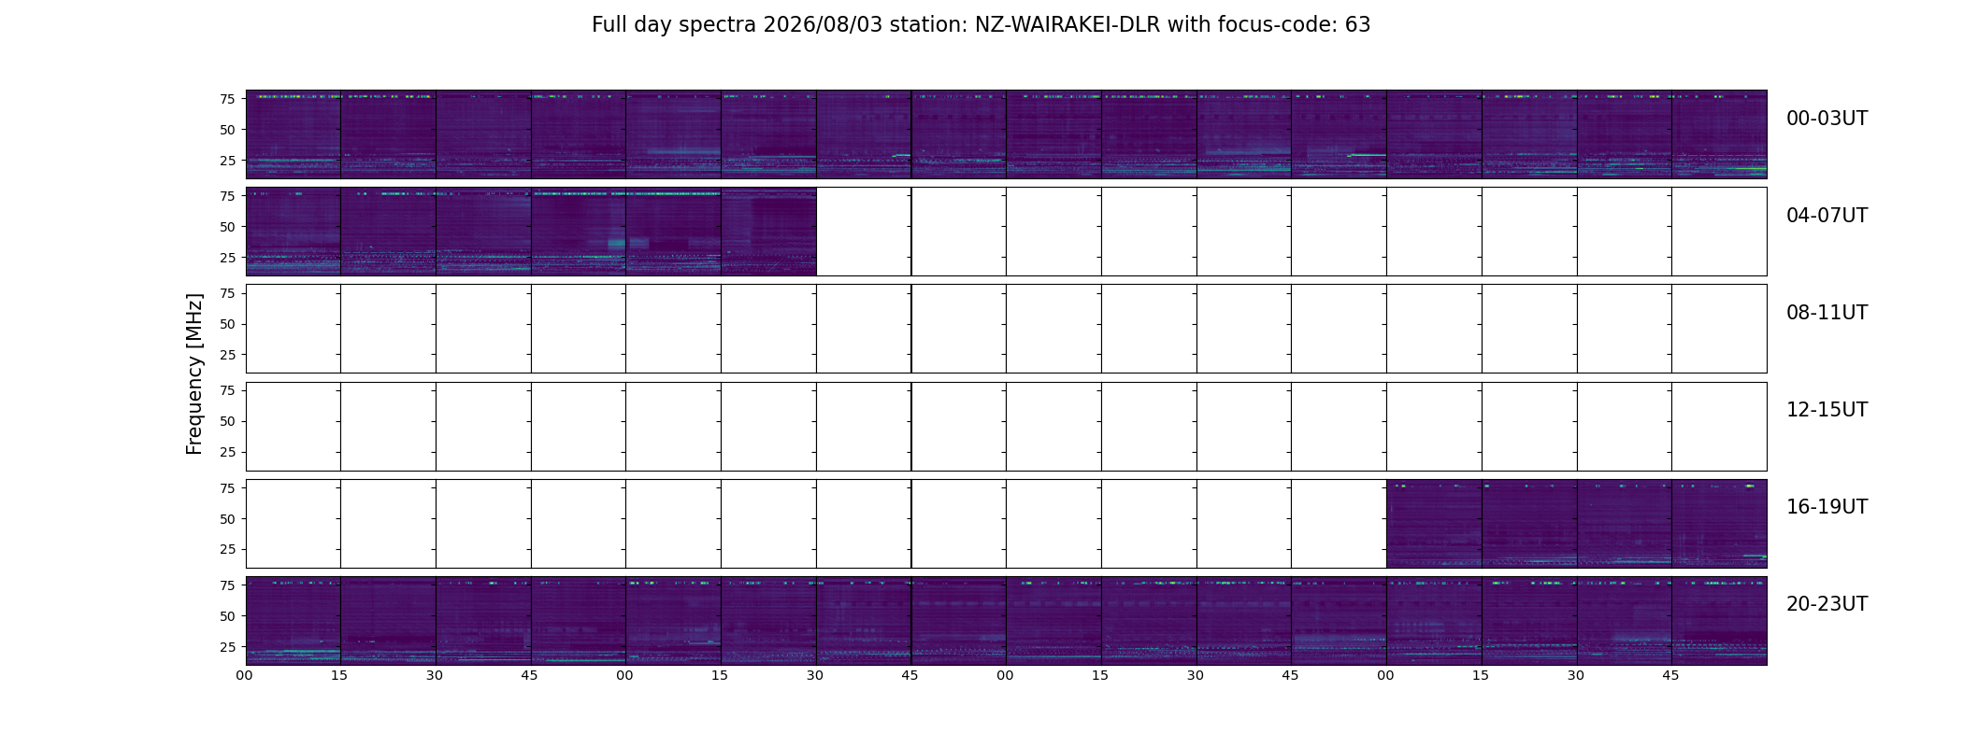Open last spectrogram tile in 16-19UT row
This screenshot has width=1963, height=747.
(1719, 524)
